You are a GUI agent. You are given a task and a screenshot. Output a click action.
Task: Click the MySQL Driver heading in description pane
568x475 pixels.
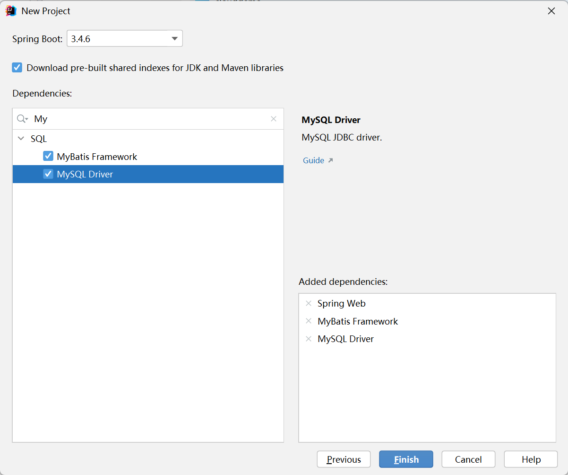point(331,120)
